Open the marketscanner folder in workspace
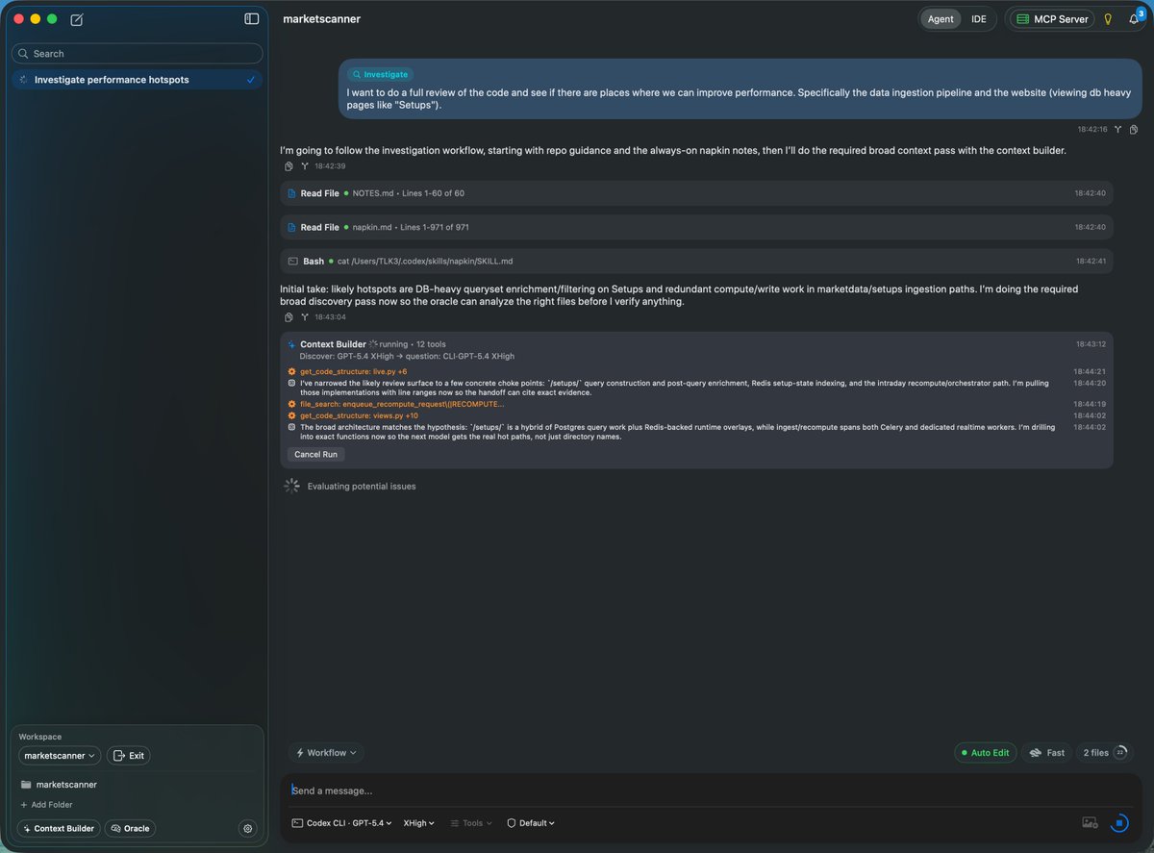 tap(65, 785)
